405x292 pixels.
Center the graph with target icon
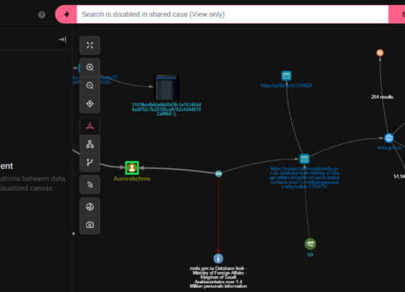point(90,104)
